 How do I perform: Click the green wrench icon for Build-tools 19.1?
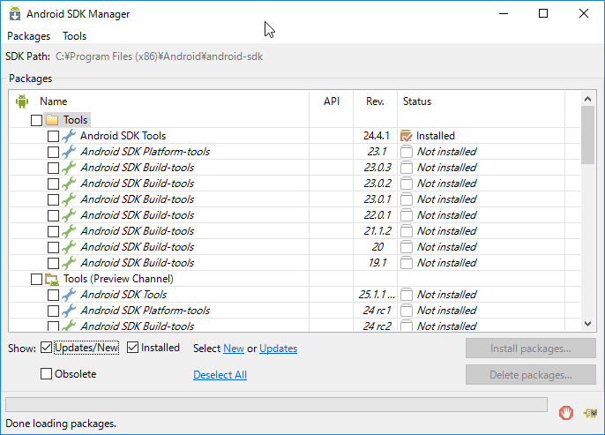click(69, 262)
